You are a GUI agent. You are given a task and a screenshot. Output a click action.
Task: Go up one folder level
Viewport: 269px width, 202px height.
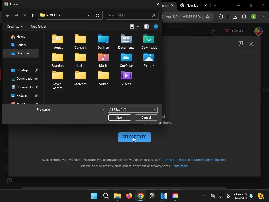[32, 15]
